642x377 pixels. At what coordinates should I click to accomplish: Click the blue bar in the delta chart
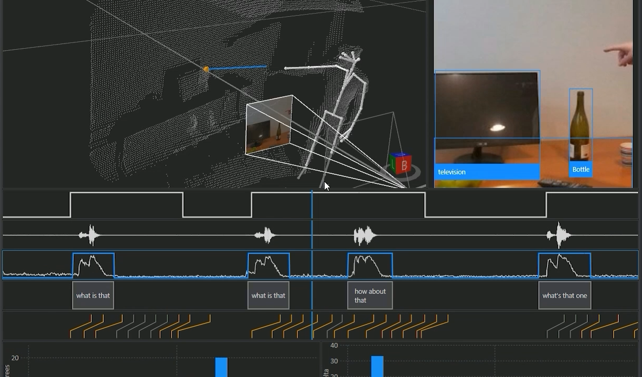point(377,367)
